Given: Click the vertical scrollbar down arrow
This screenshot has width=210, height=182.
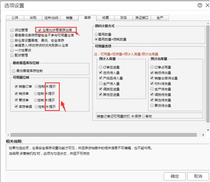Looking at the screenshot, I should click(208, 130).
